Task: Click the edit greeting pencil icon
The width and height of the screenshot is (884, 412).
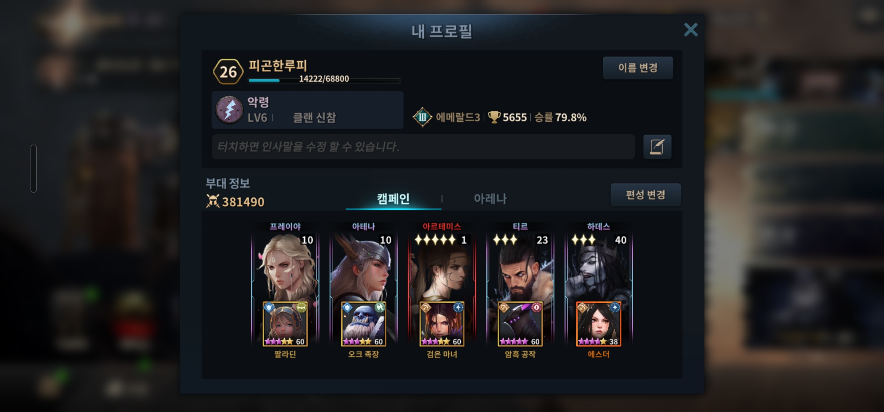Action: point(657,146)
